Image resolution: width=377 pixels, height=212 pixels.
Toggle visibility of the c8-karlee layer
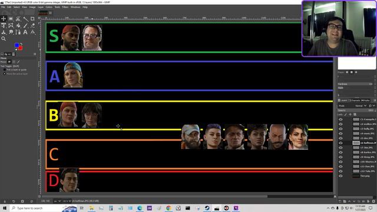pyautogui.click(x=340, y=153)
